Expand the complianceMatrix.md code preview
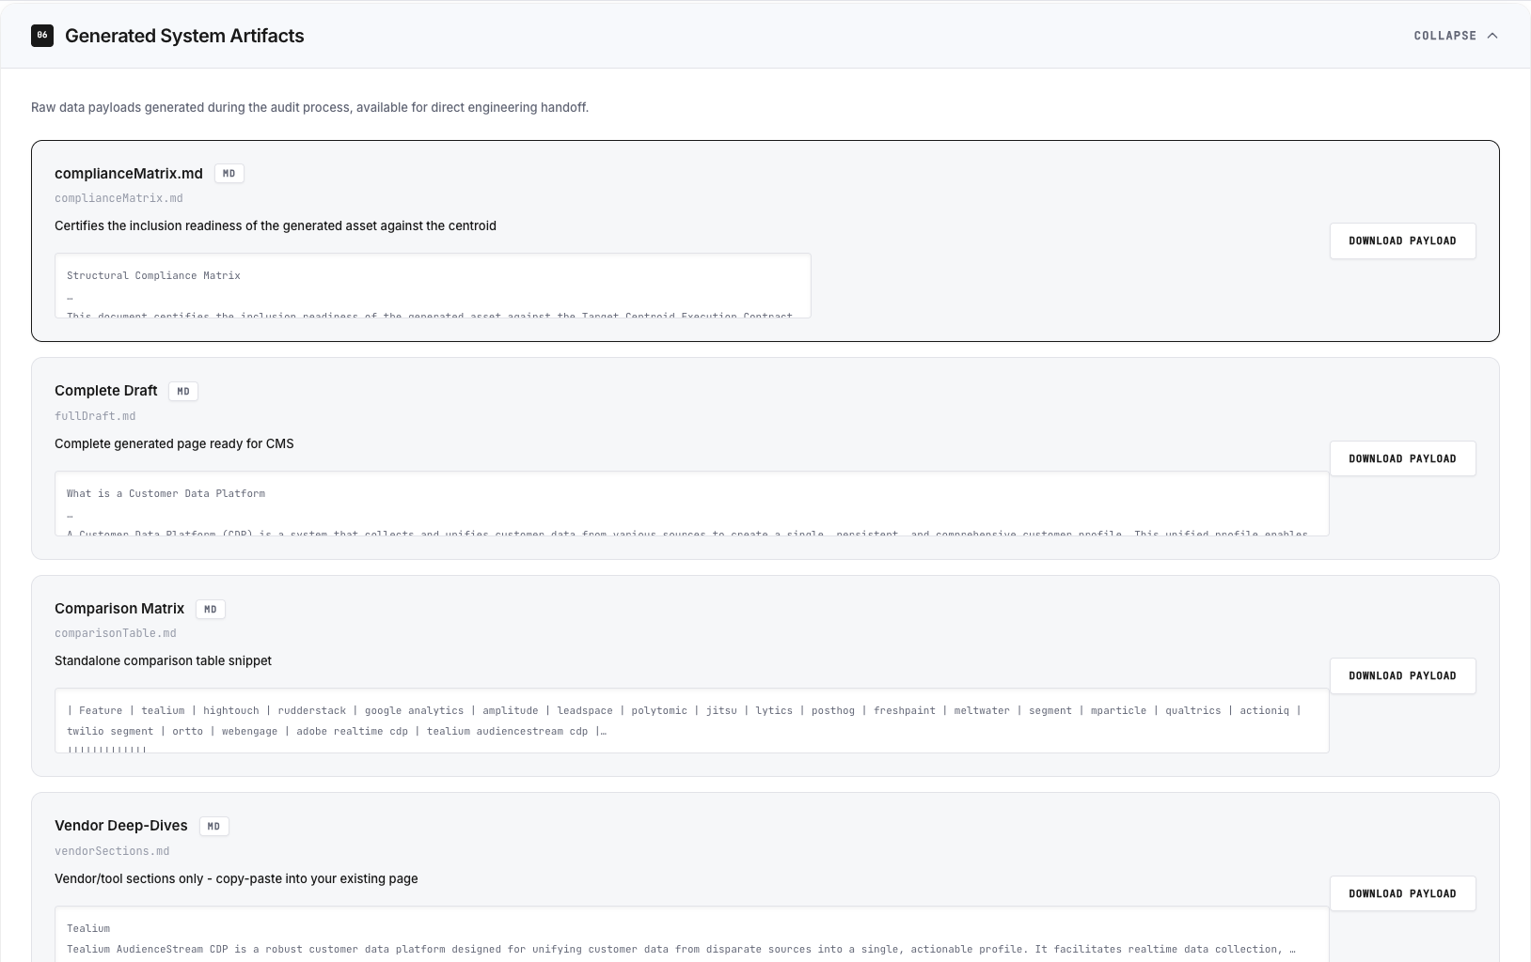This screenshot has width=1531, height=962. 433,287
